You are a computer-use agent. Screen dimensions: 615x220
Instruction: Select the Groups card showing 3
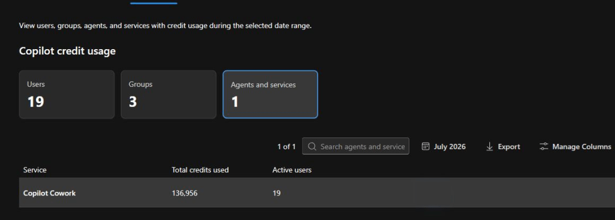[168, 94]
